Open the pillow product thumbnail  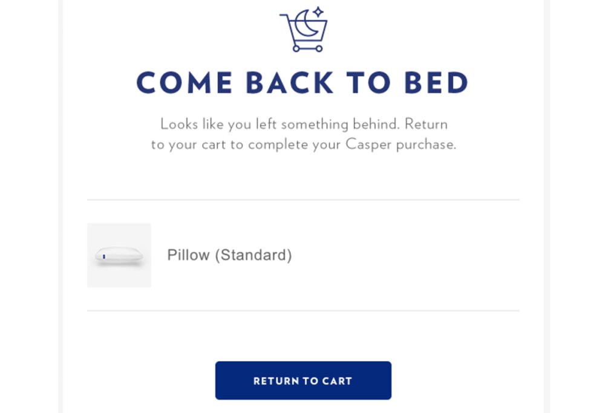point(119,255)
